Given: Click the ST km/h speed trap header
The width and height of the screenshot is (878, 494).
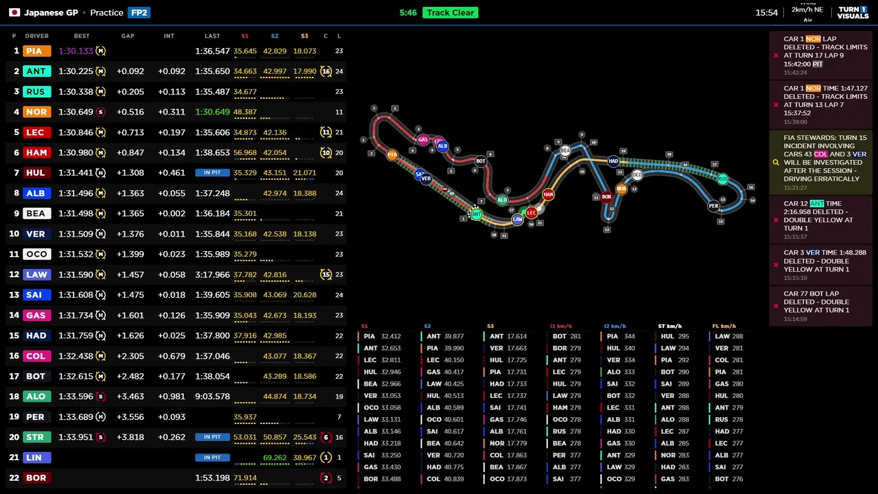Looking at the screenshot, I should point(669,327).
